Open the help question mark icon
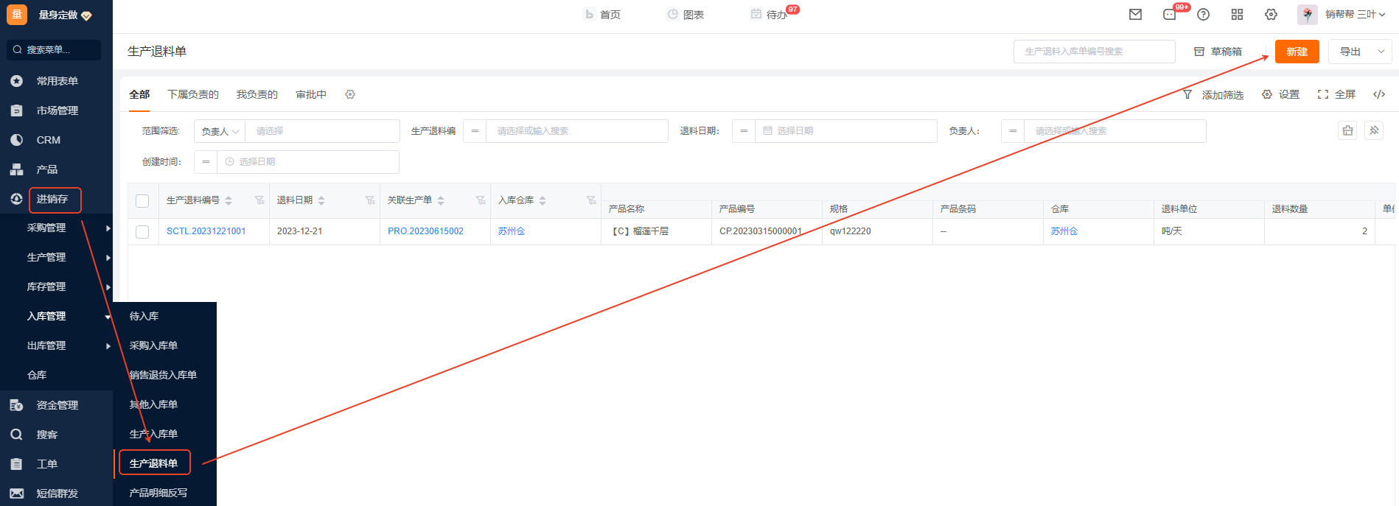The height and width of the screenshot is (506, 1399). click(x=1203, y=15)
